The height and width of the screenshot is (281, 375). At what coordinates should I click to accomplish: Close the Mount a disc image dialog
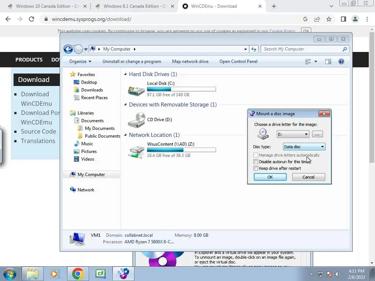click(x=324, y=114)
